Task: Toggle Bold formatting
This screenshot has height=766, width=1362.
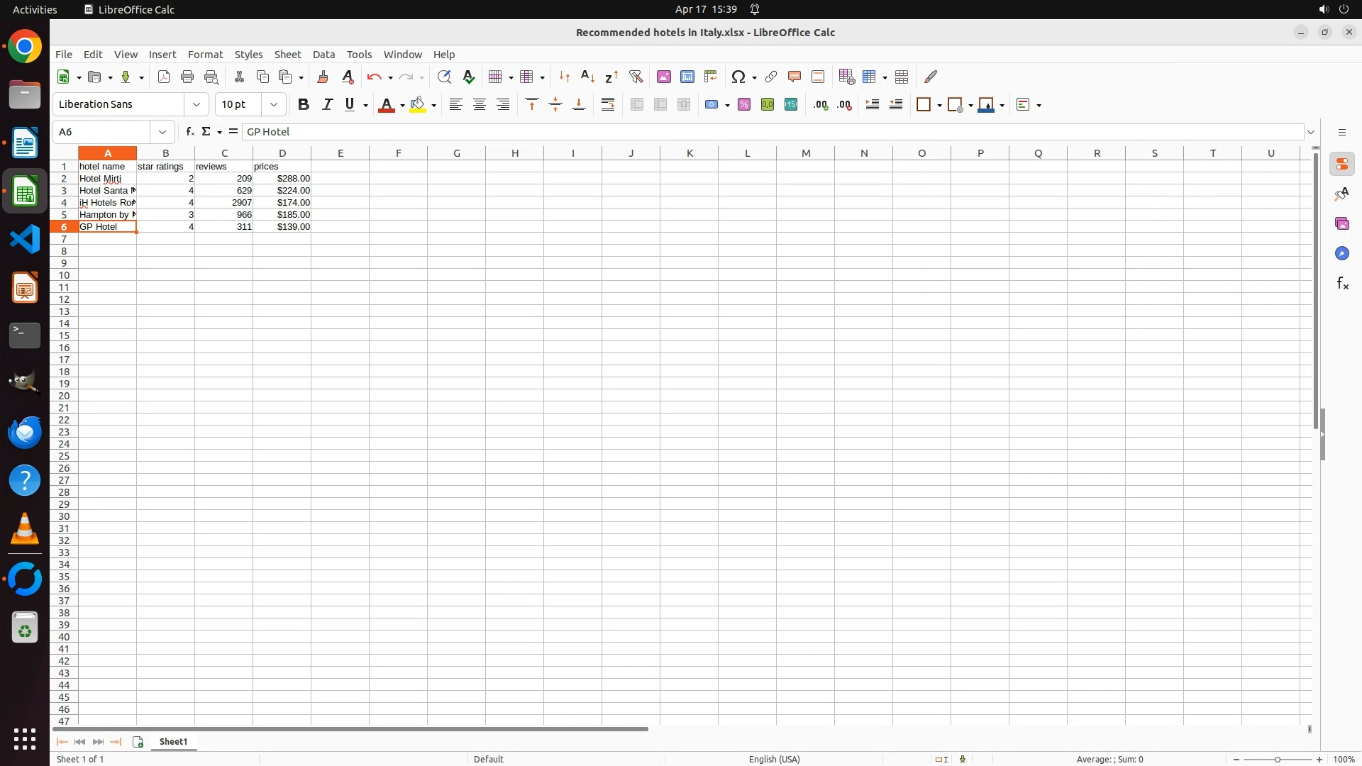Action: tap(304, 105)
